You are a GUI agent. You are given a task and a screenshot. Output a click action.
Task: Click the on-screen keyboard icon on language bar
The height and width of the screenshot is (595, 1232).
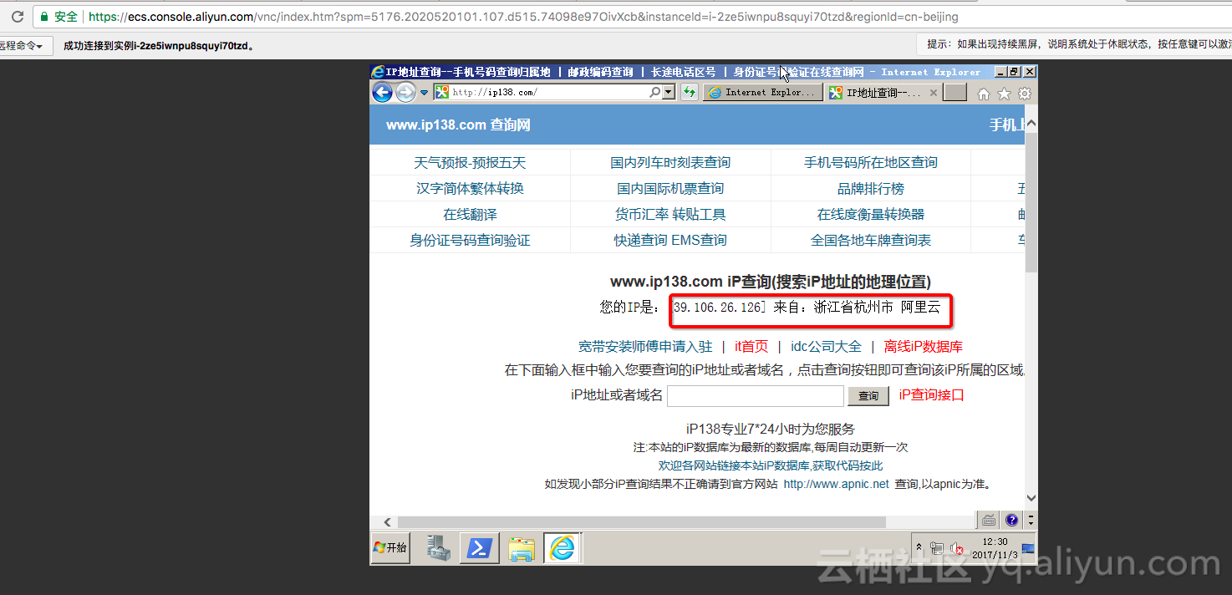coord(990,520)
